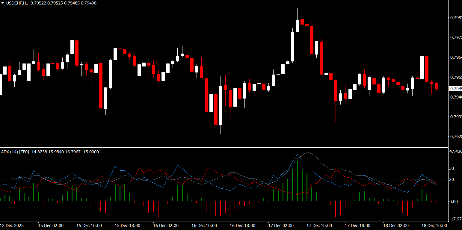Click the 15 Dec 02:00 time label
The height and width of the screenshot is (230, 462).
tap(51, 226)
